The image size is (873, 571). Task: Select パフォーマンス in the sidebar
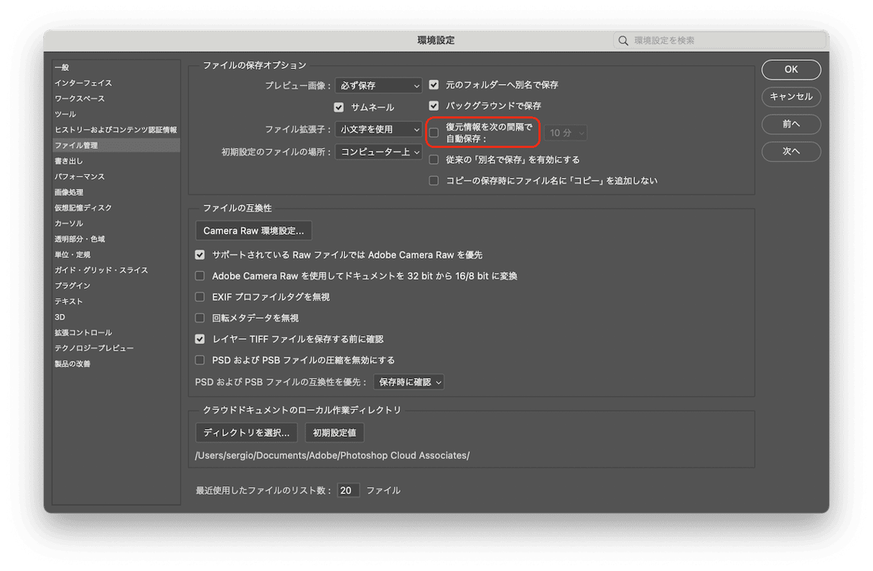pyautogui.click(x=80, y=177)
